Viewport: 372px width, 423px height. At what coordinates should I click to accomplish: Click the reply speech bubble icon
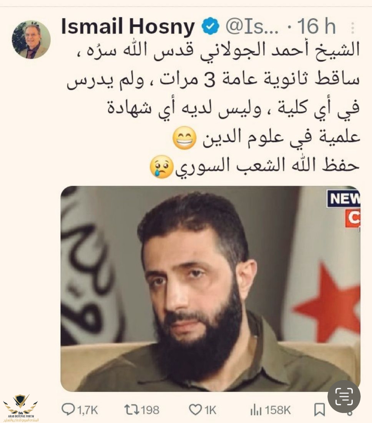68,409
